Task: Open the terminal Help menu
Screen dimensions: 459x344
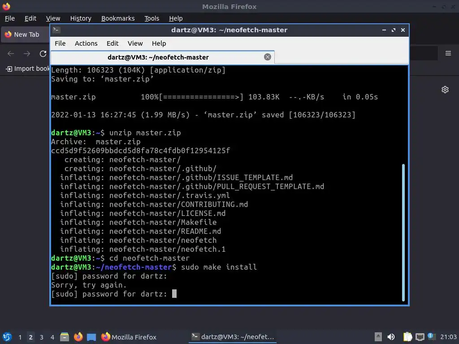Action: tap(159, 43)
